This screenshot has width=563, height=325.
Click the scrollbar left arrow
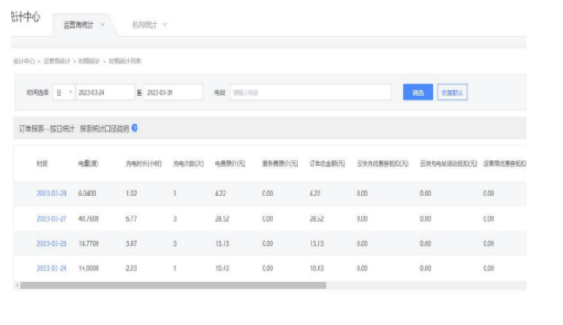click(x=17, y=285)
